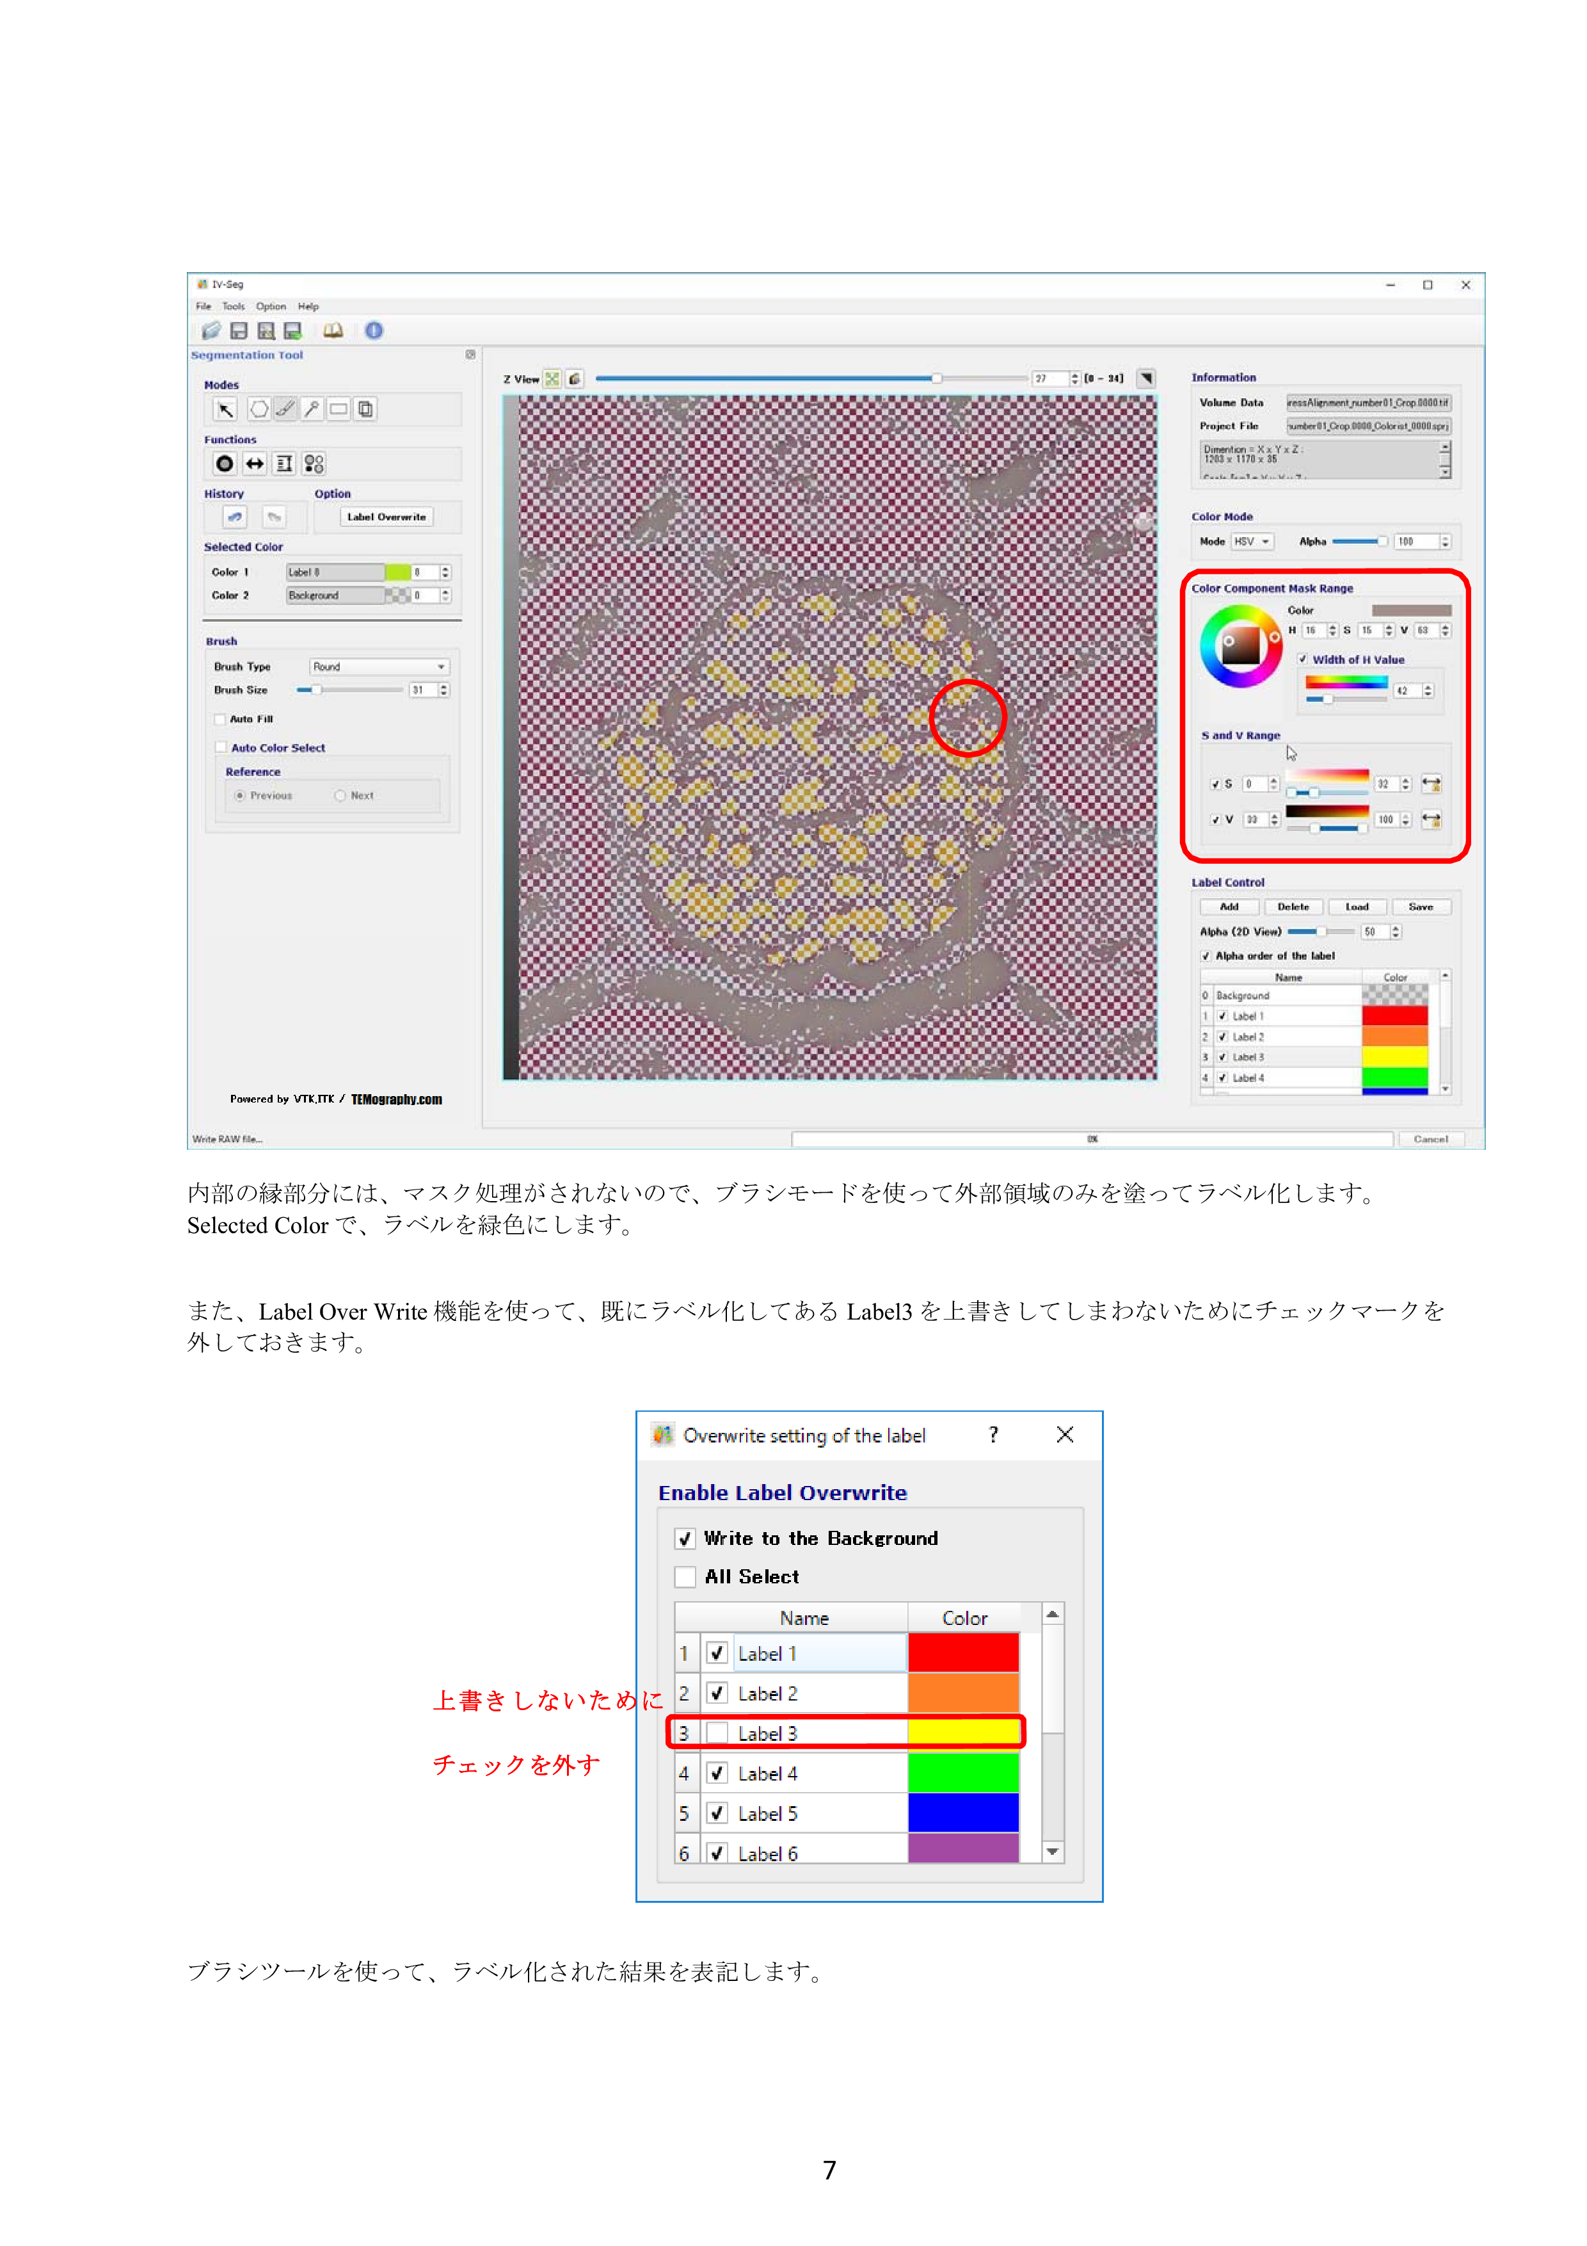Toggle the Write to the Background checkbox
The image size is (1587, 2246).
[685, 1539]
